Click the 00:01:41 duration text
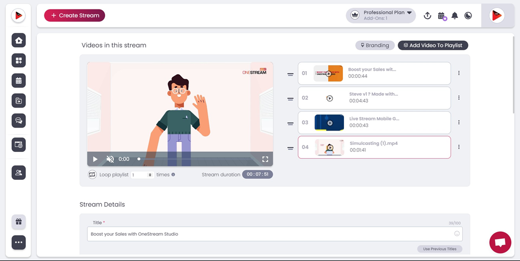 click(359, 150)
